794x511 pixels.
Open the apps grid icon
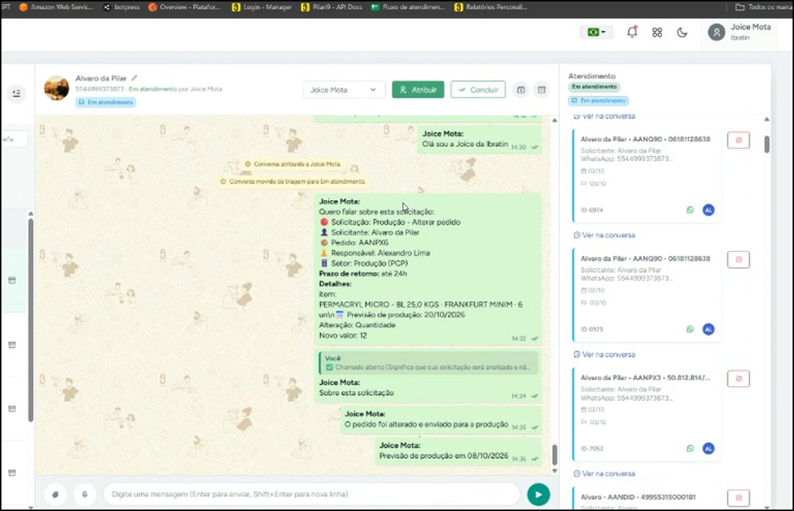point(657,33)
